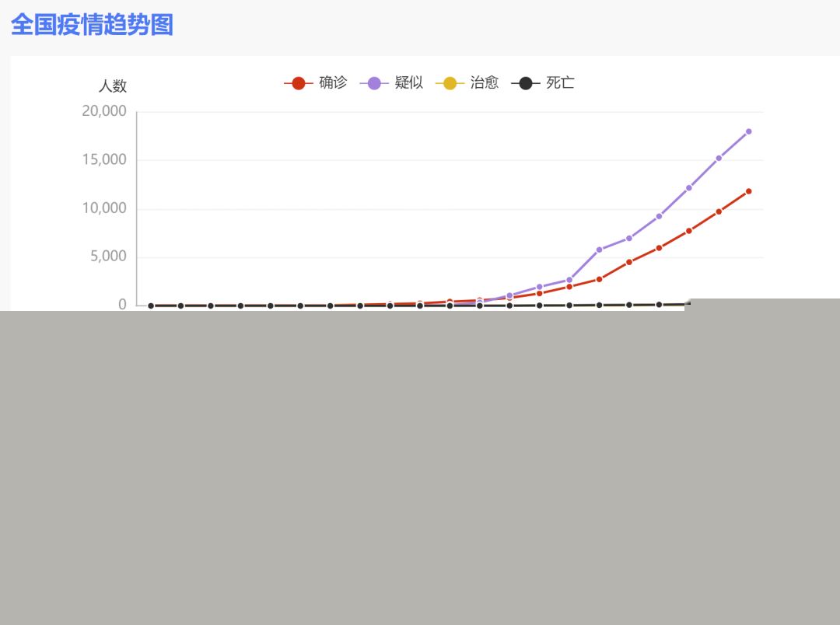This screenshot has width=840, height=625.
Task: Click the 5,000 y-axis label
Action: (x=108, y=257)
